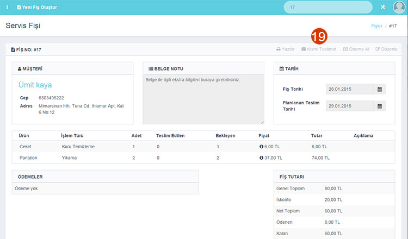This screenshot has height=239, width=408.
Task: Open Planlanan Teslim Tarihi calendar icon
Action: pyautogui.click(x=380, y=106)
